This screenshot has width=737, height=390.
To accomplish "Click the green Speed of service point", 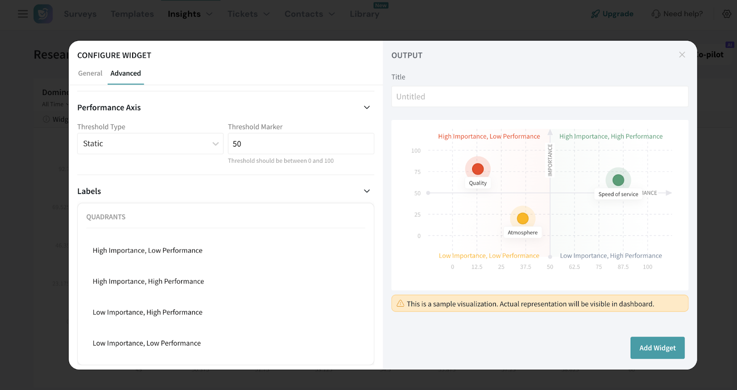I will (618, 180).
